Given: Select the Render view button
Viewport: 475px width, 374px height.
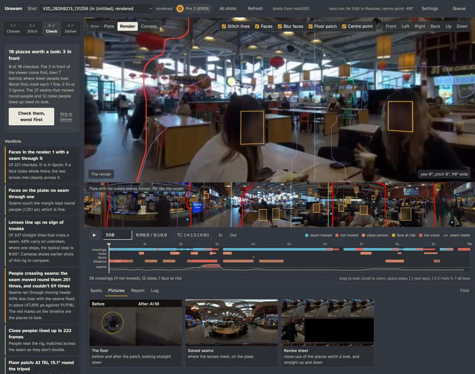Looking at the screenshot, I should point(127,26).
